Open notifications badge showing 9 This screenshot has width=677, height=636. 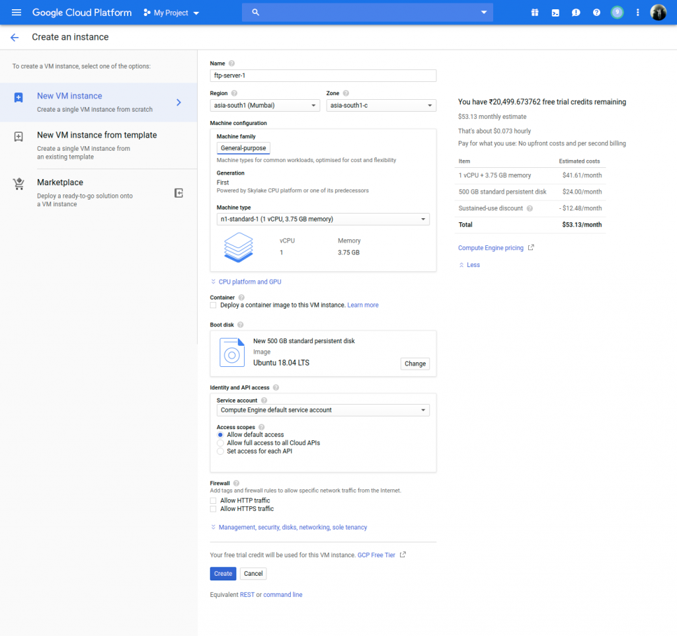point(617,13)
